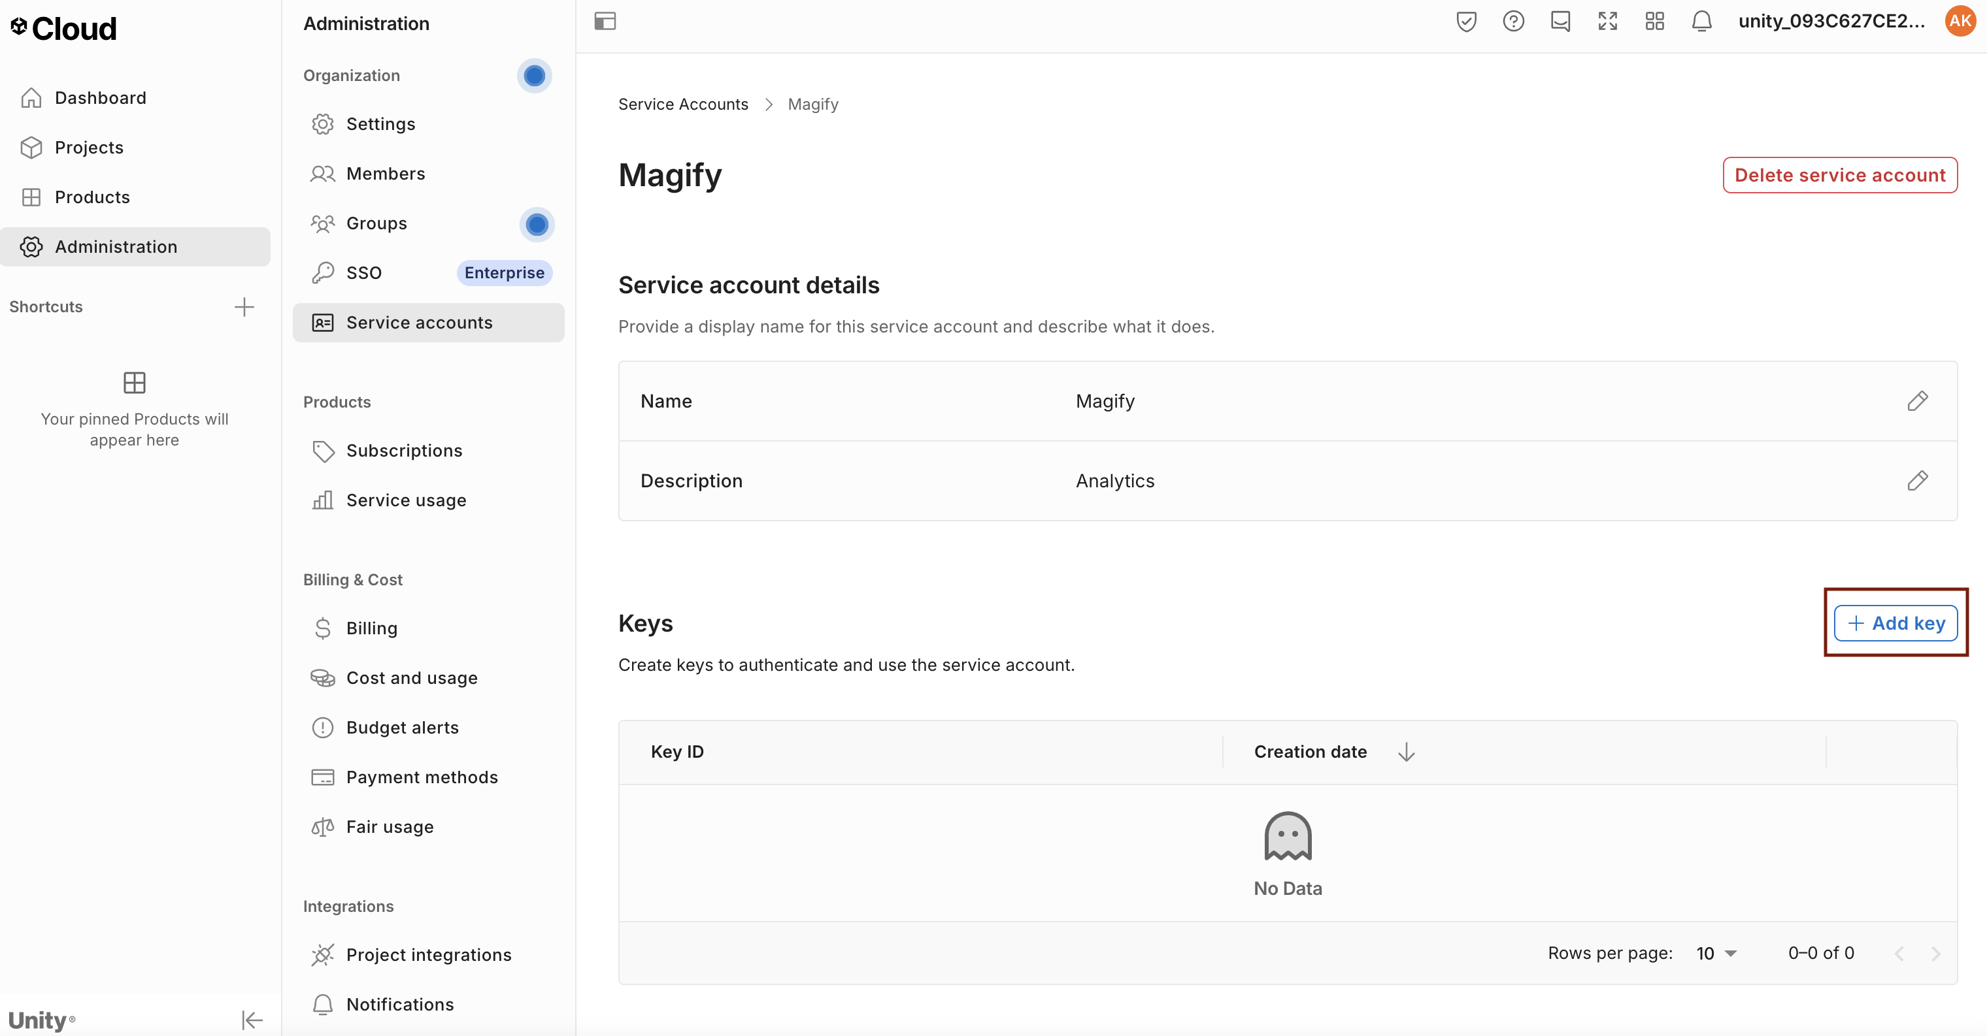Viewport: 1987px width, 1036px height.
Task: Toggle the secondary panel layout icon
Action: 605,21
